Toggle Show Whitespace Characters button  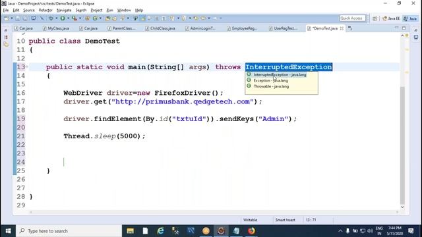[x=164, y=18]
